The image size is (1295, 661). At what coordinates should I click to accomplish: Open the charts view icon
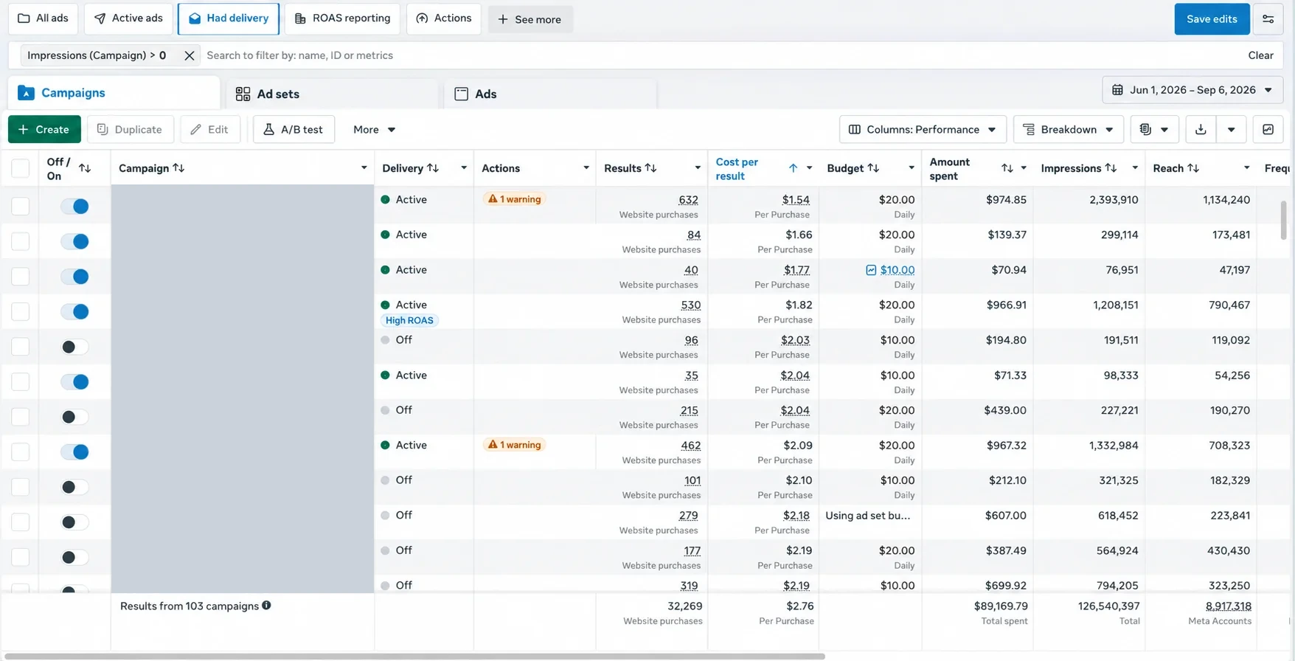(1268, 129)
